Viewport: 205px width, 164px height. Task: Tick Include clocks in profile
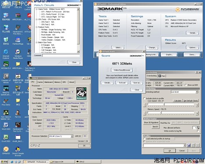click(x=144, y=98)
